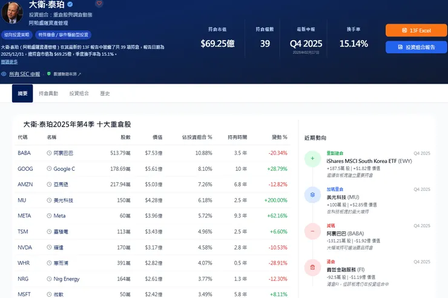448x298 pixels.
Task: Click the clock icon beside 亞馬遜
Action: click(x=49, y=184)
